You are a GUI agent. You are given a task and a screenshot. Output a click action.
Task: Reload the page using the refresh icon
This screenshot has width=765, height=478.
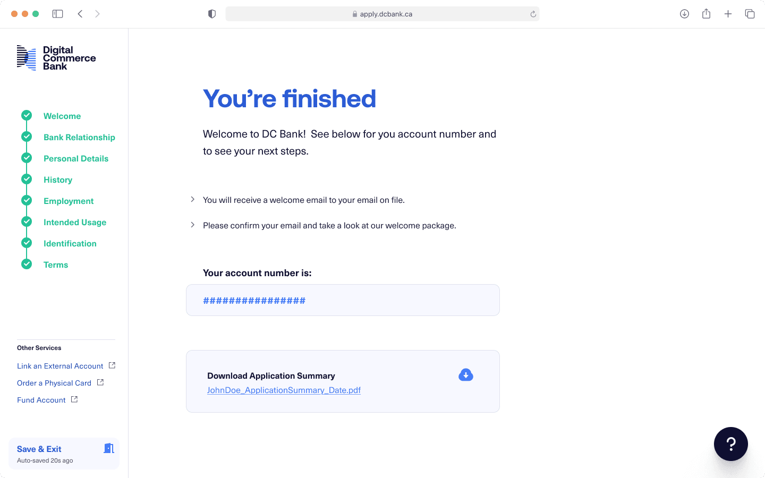point(533,14)
